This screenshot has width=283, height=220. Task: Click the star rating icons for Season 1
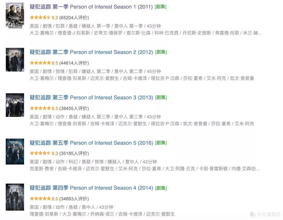click(40, 18)
